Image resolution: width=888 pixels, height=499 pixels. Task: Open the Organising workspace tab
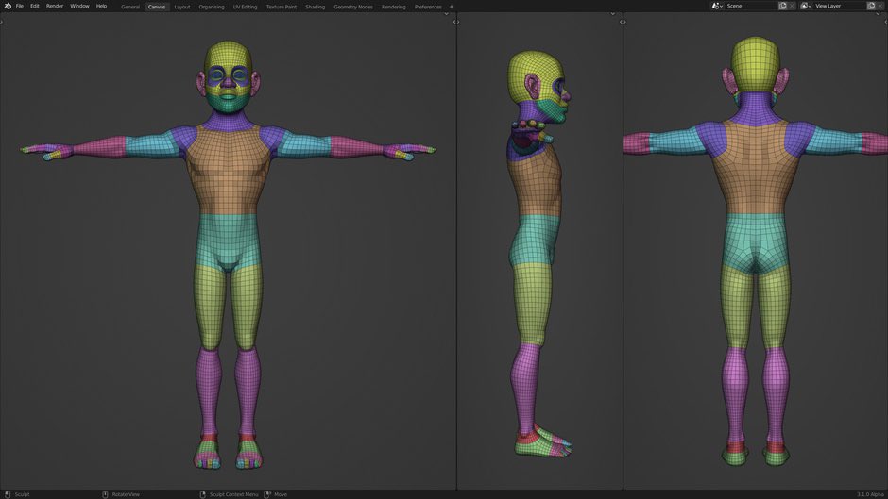pyautogui.click(x=212, y=7)
